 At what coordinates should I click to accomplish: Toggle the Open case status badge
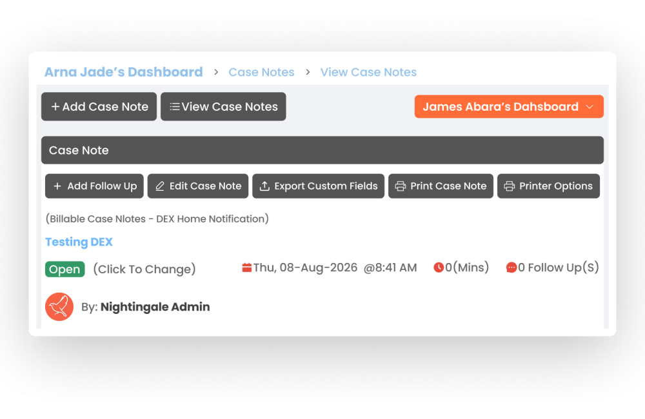64,269
